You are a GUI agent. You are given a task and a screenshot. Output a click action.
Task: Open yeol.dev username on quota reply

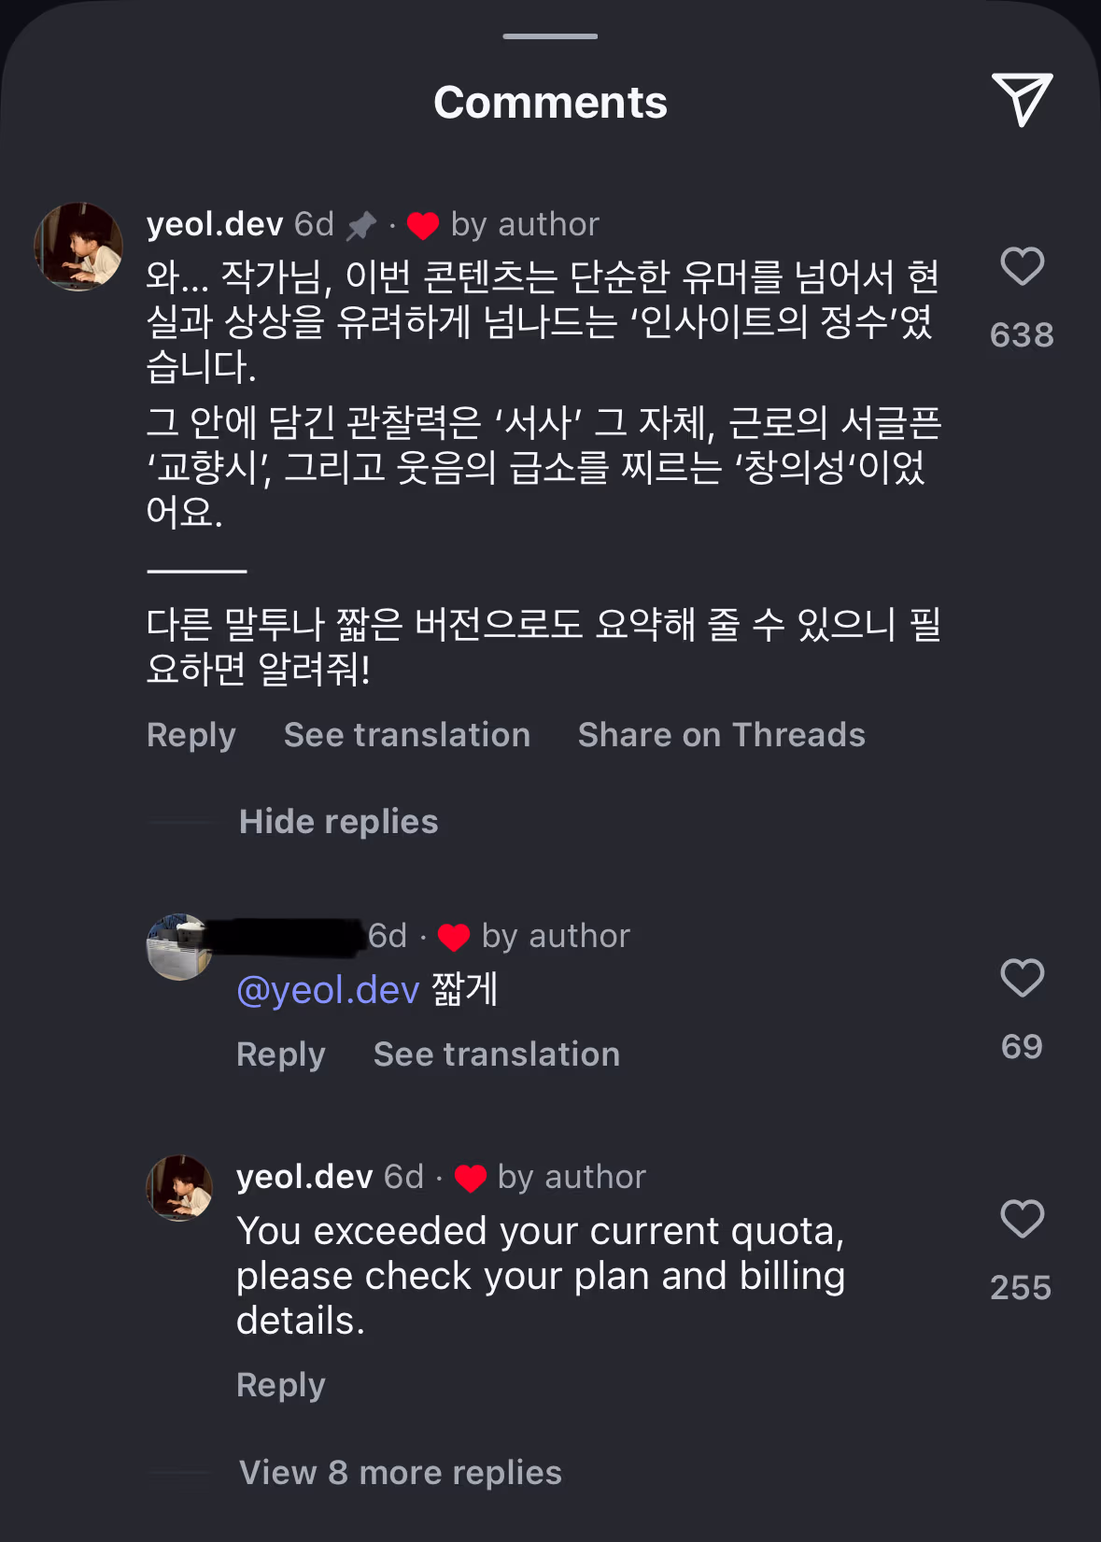tap(304, 1177)
